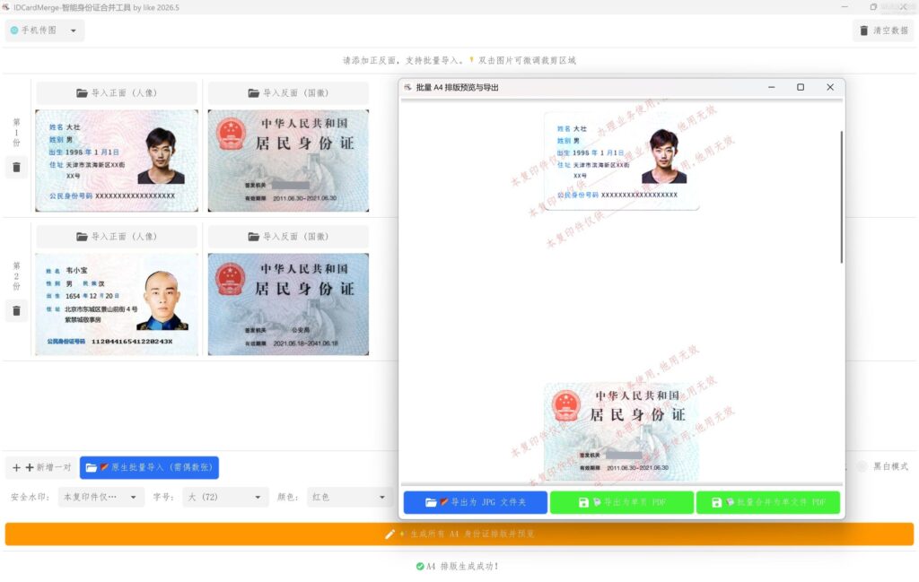This screenshot has height=582, width=919.
Task: Select the 韦小宝 front card thumbnail
Action: coord(117,304)
